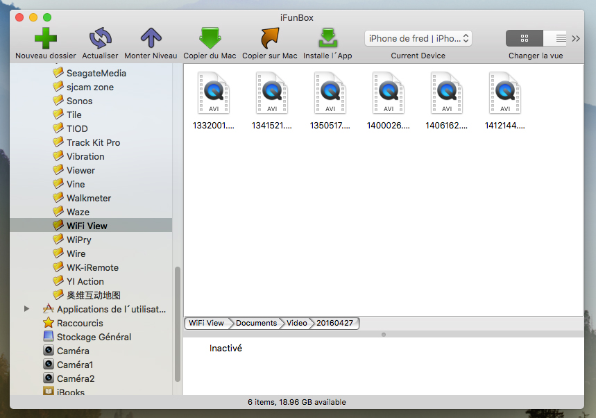
Task: Click the Caméra sidebar icon
Action: click(49, 351)
